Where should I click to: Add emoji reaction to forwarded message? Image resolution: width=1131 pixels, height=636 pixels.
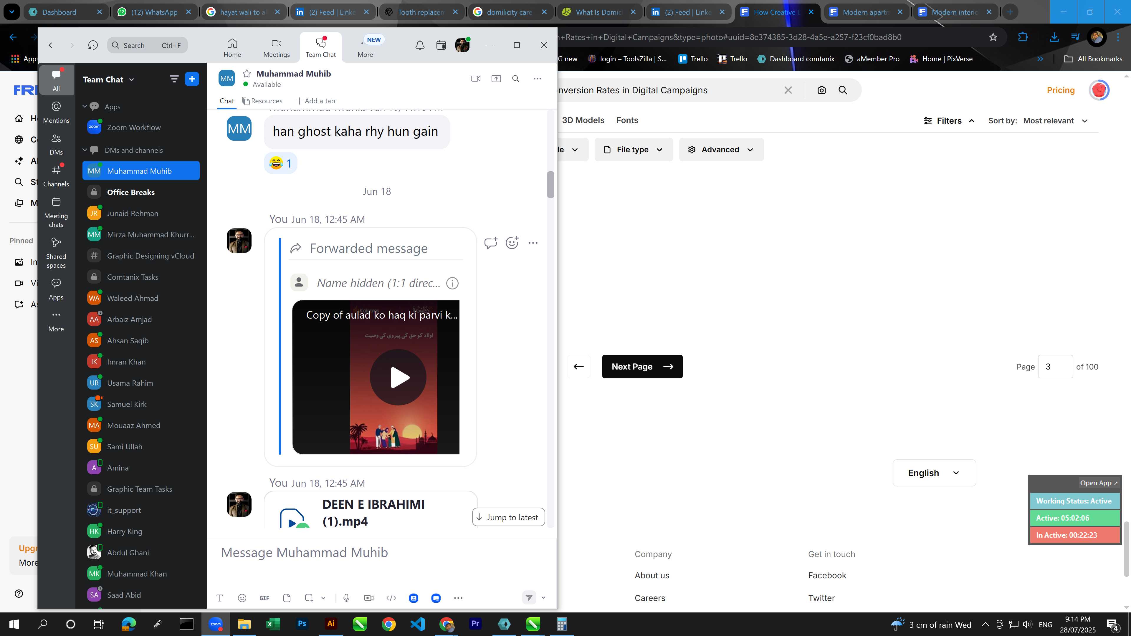[x=512, y=243]
